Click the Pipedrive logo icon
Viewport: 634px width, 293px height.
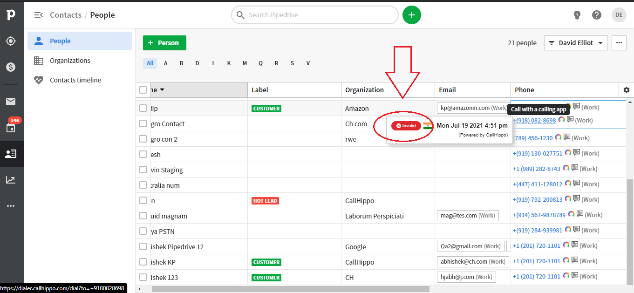[x=11, y=15]
